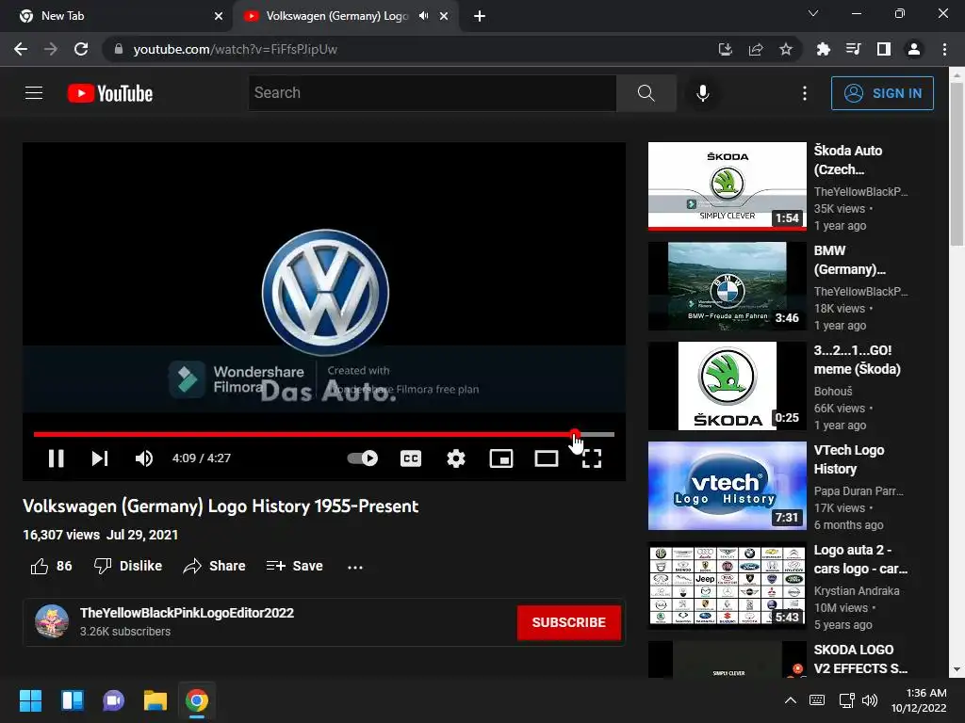Open a new browser tab

pos(480,16)
